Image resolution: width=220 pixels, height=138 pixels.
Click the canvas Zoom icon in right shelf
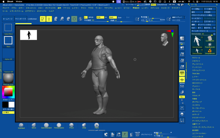[x=182, y=54]
